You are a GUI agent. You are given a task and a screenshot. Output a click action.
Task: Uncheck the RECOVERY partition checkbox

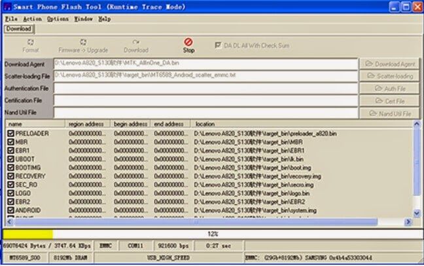click(x=10, y=176)
